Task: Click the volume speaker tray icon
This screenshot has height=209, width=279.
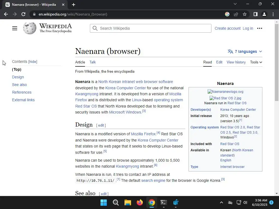Action: click(245, 202)
